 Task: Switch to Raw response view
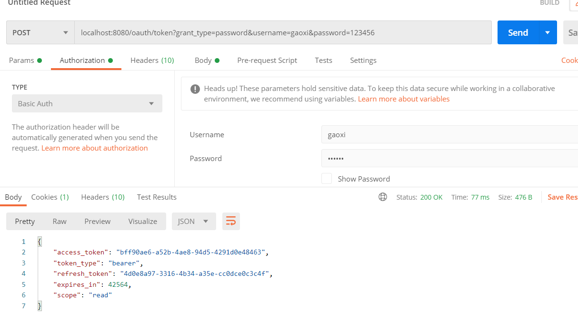tap(60, 222)
